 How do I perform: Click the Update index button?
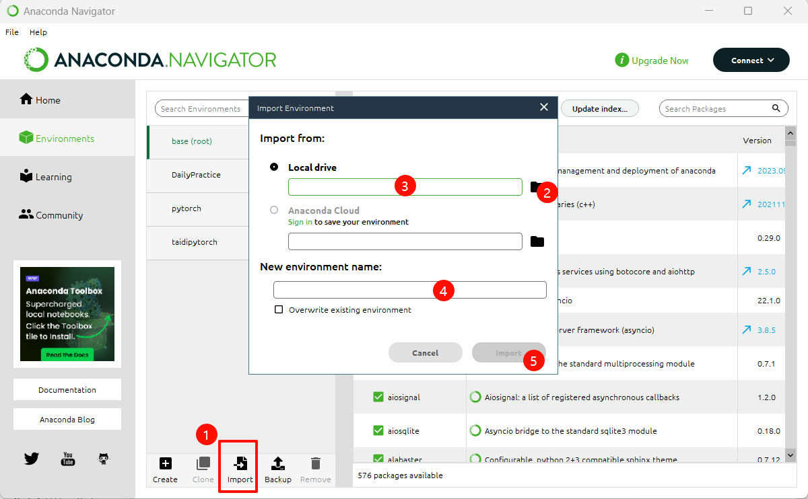599,108
